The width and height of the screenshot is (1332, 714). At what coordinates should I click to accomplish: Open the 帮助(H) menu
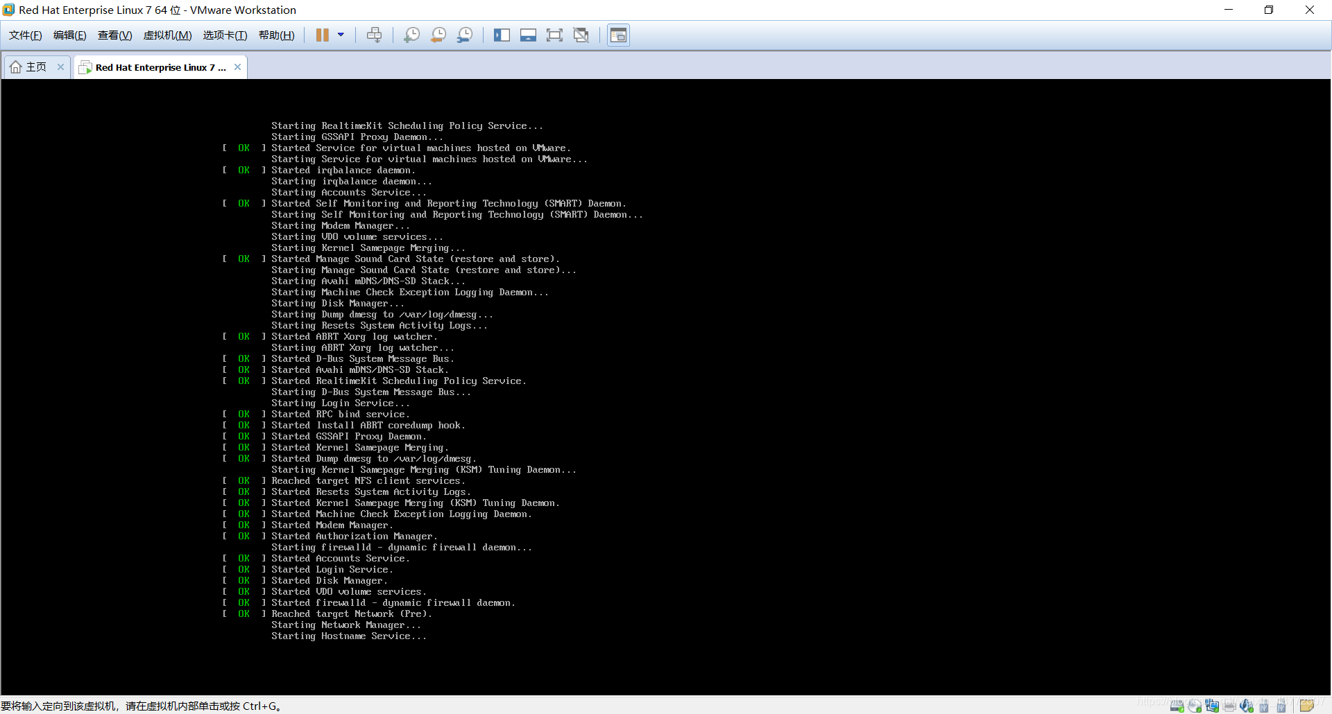277,35
